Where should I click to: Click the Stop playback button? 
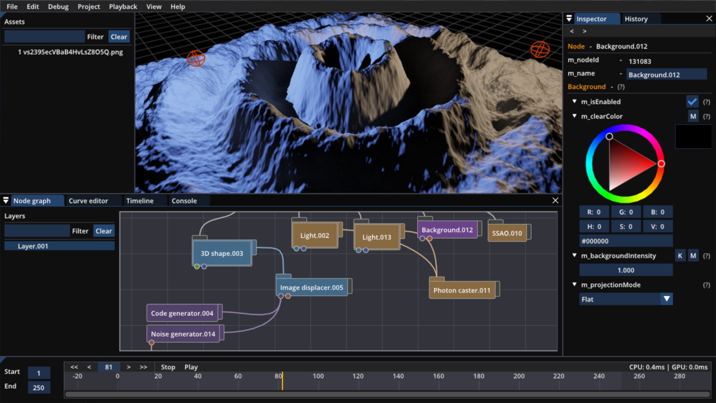(168, 367)
